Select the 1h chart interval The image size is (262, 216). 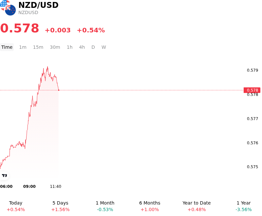[x=70, y=47]
